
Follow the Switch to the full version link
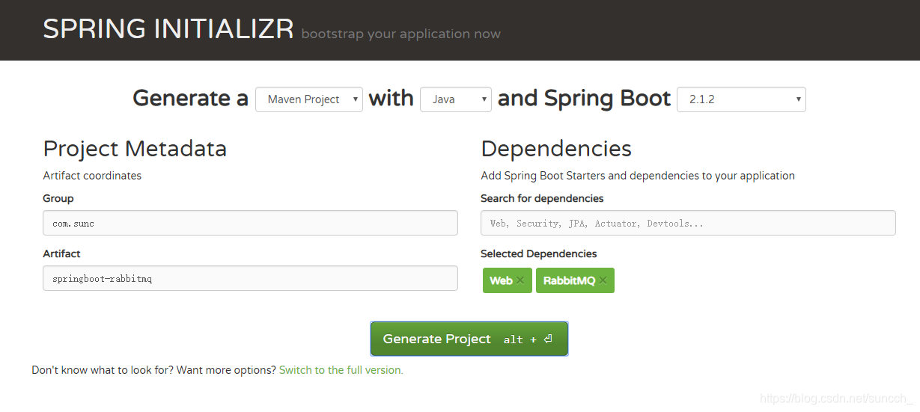[341, 370]
